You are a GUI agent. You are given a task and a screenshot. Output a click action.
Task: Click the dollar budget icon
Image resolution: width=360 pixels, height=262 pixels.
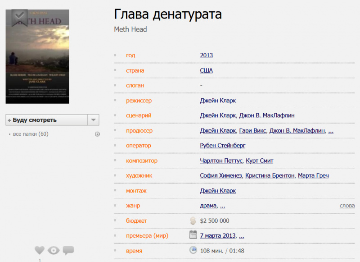193,221
